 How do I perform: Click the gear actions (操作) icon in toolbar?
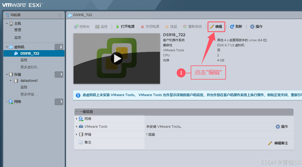point(252,27)
